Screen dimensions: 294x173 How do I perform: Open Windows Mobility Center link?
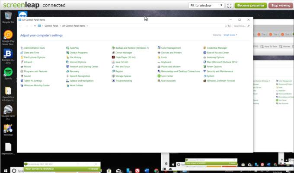[x=37, y=85]
